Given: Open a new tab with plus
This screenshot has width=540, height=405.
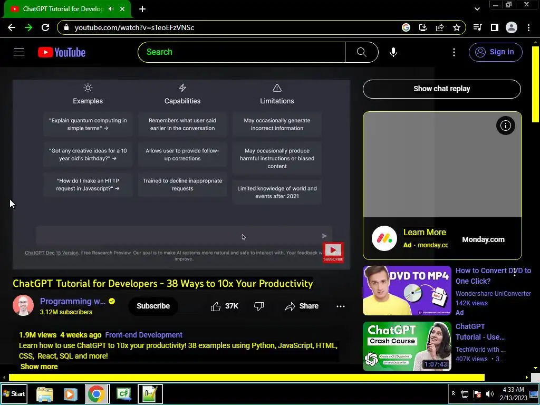Looking at the screenshot, I should [x=142, y=9].
